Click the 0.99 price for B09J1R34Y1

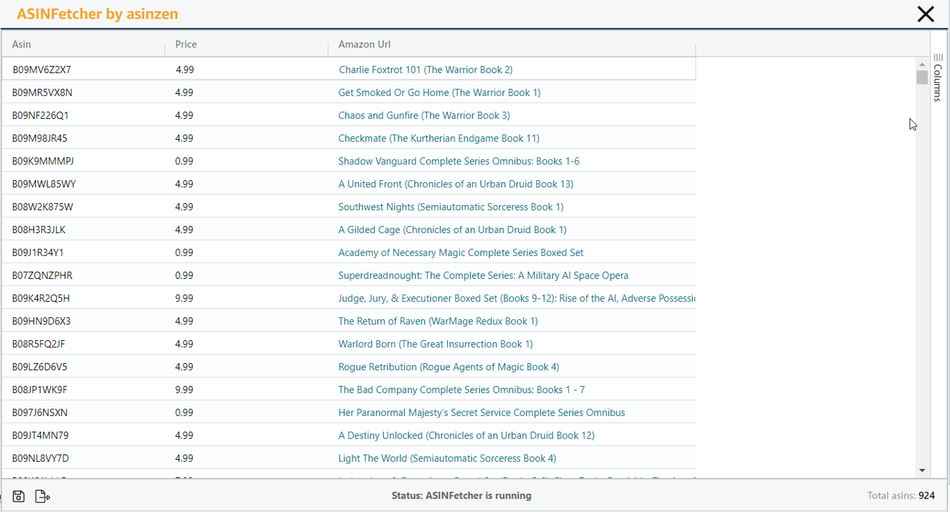184,253
